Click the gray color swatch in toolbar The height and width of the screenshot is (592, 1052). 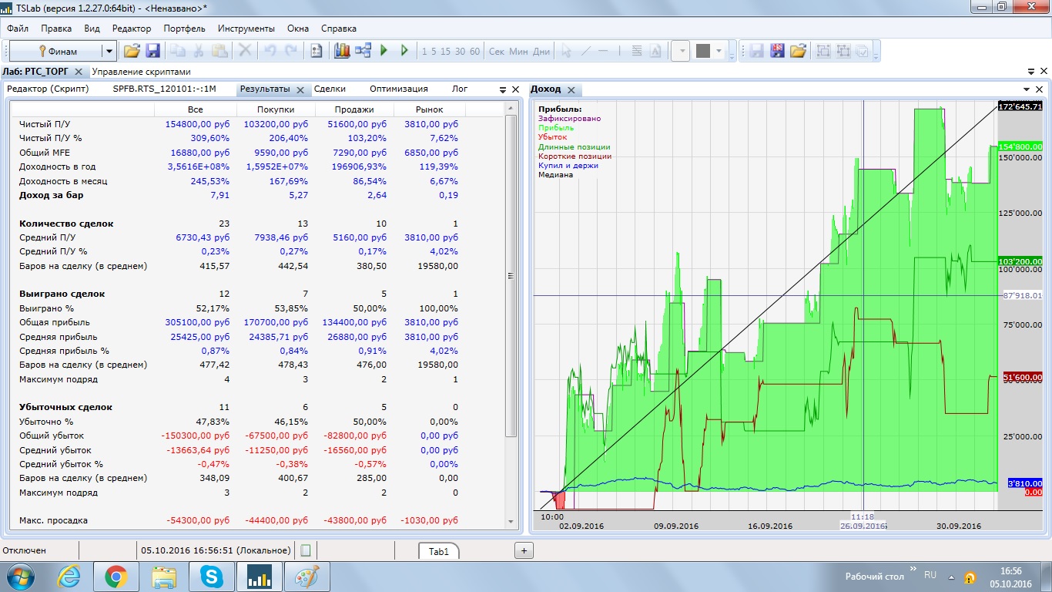coord(702,51)
